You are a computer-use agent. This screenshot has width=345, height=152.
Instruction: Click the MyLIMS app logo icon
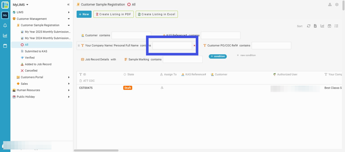pos(5,5)
